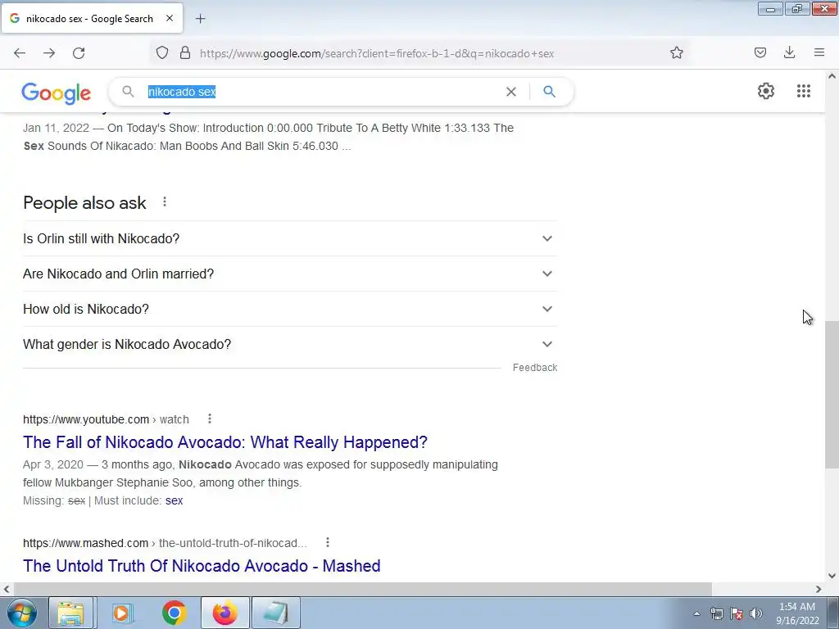Click the "Must include: sex" link
839x629 pixels.
click(175, 500)
